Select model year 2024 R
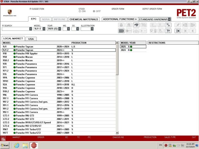This screenshot has width=199, height=149. click(133, 50)
